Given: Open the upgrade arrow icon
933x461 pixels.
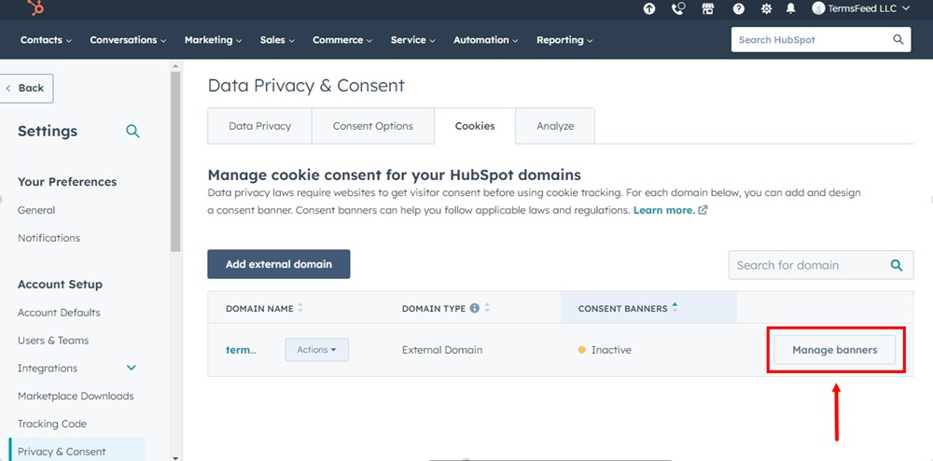Looking at the screenshot, I should tap(649, 9).
